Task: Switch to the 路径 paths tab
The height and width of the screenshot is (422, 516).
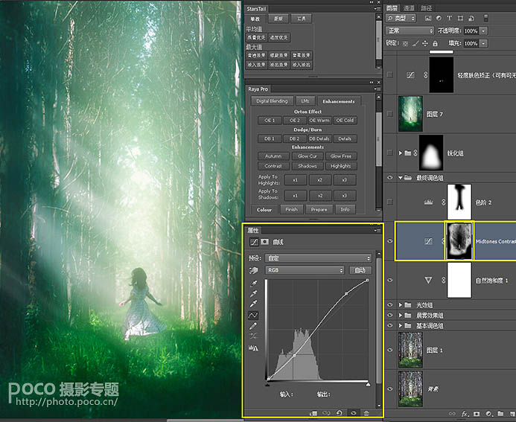Action: pos(426,8)
